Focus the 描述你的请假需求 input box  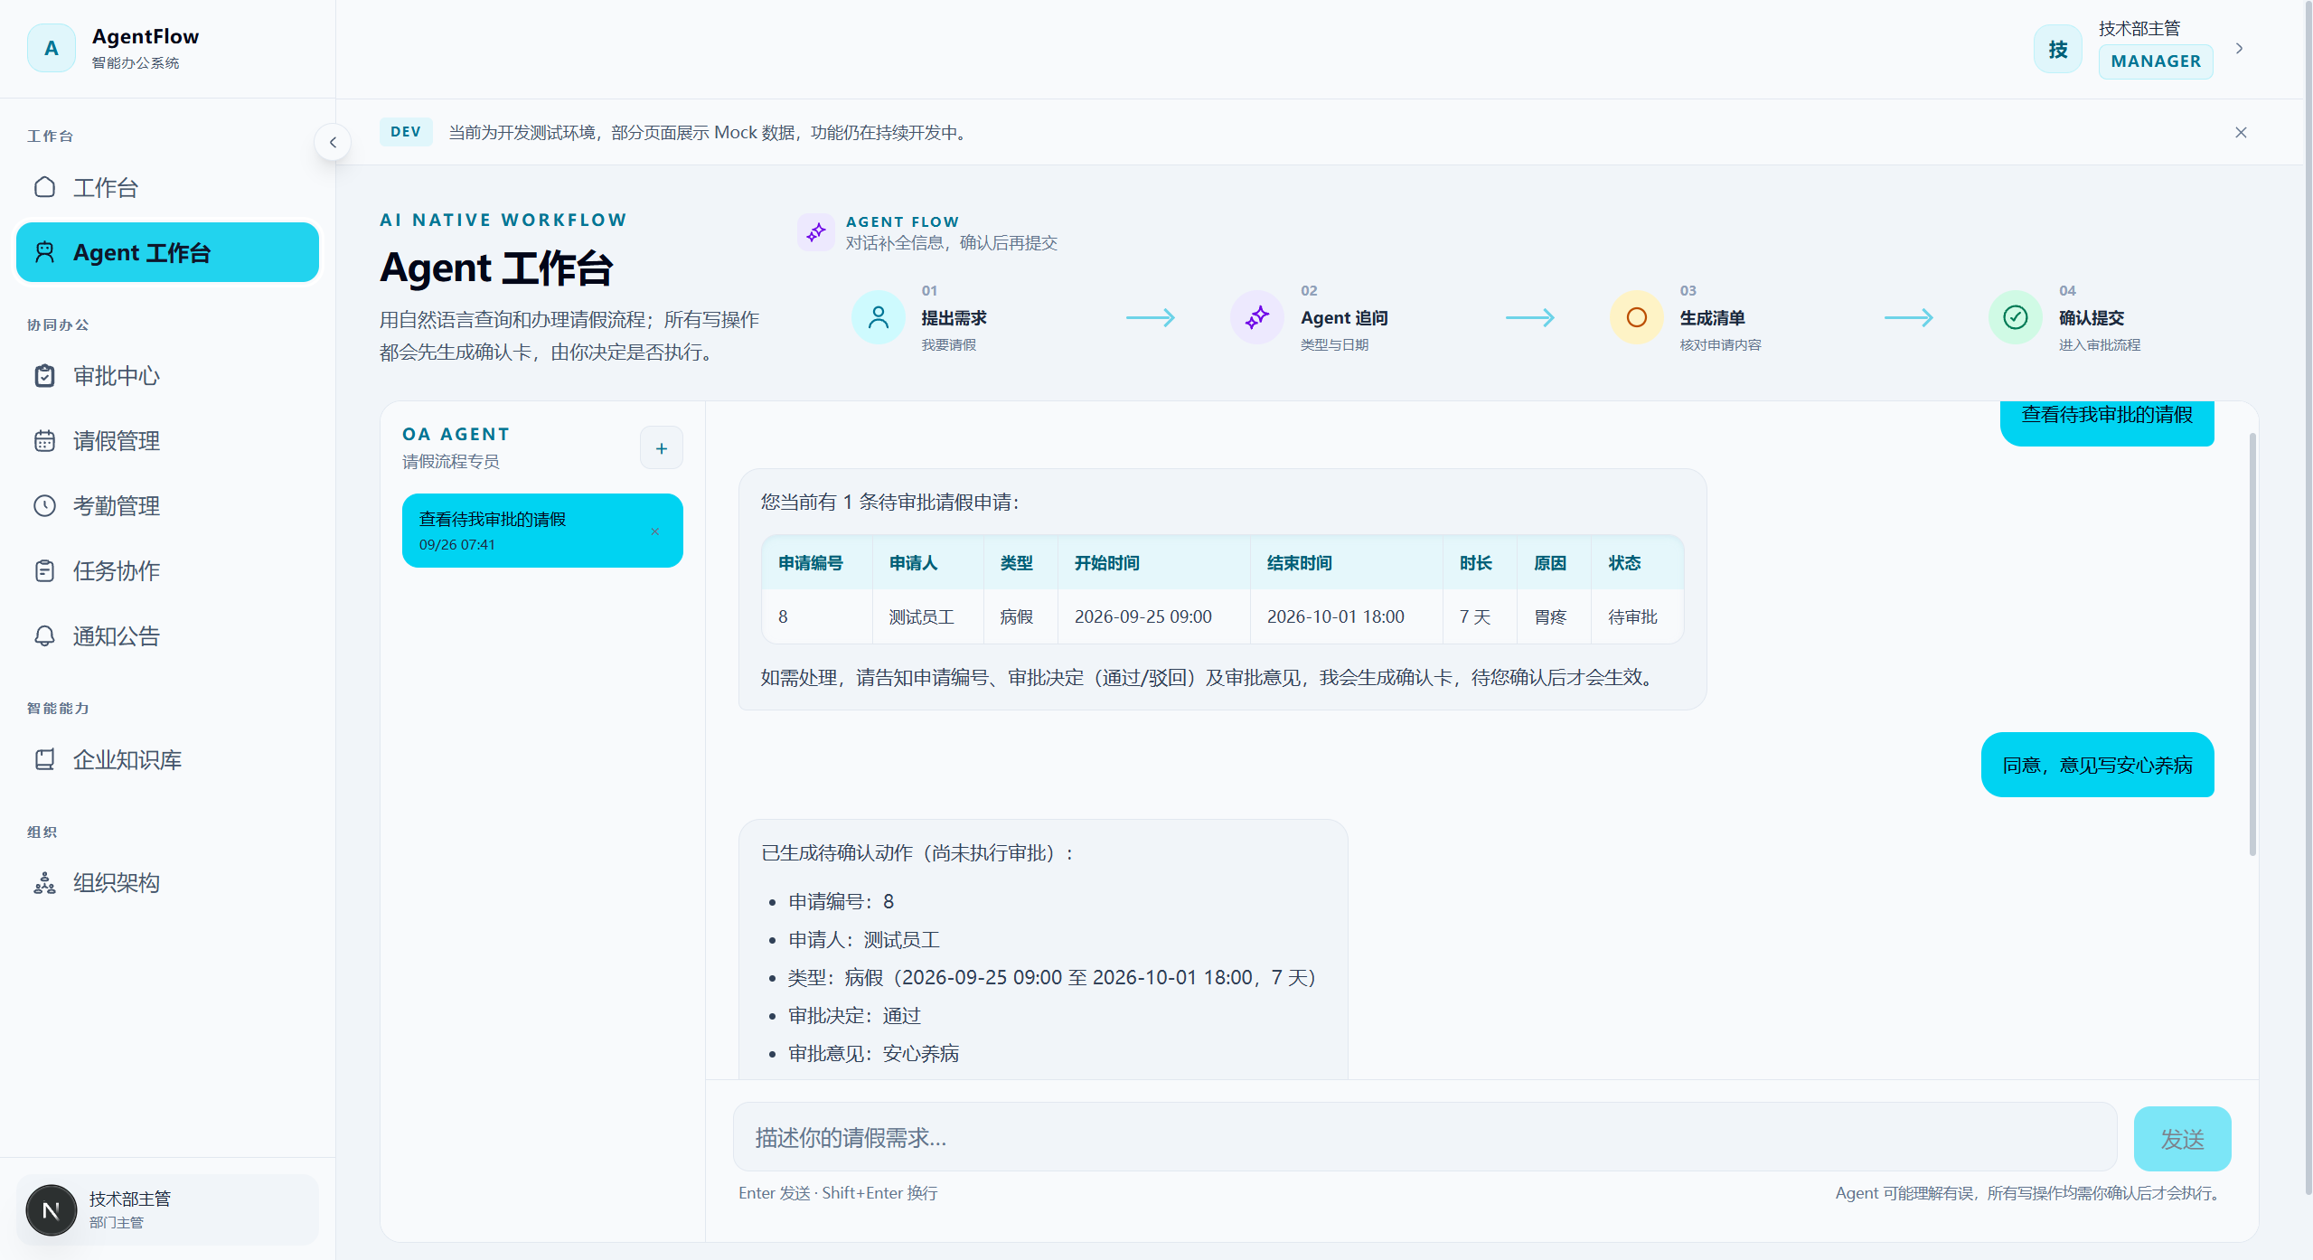[x=1425, y=1137]
